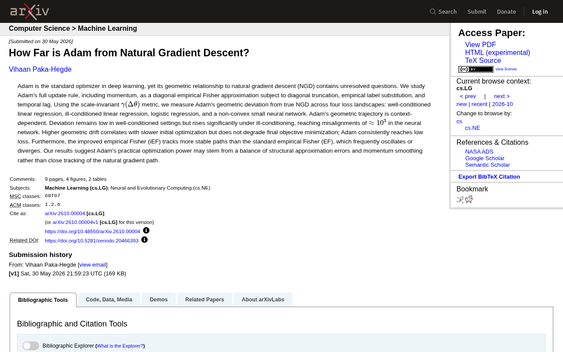Open arXiv:2610.00004v1 version link

(75, 222)
